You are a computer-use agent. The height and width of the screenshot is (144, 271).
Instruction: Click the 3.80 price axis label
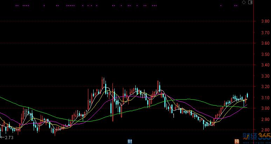click(265, 21)
